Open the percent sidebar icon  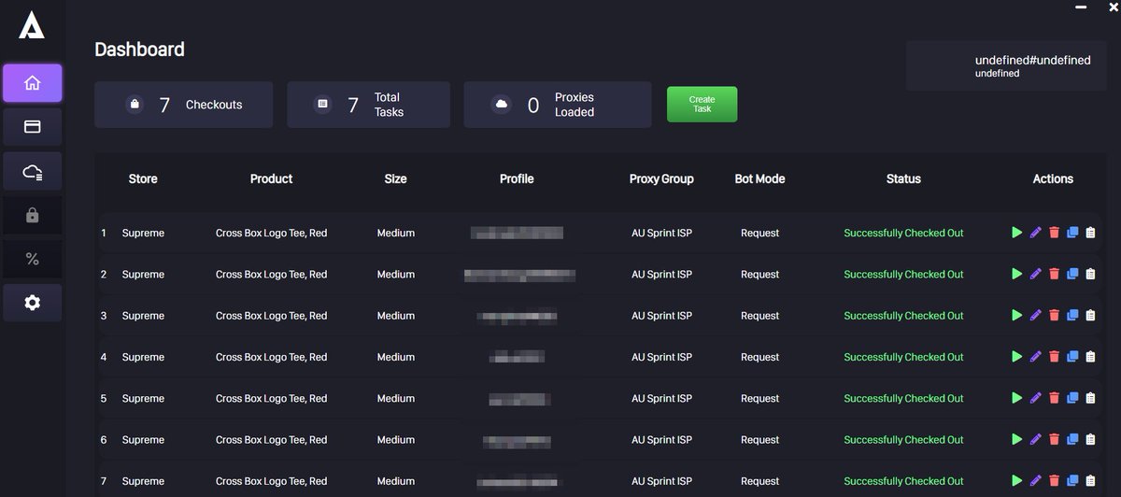click(x=32, y=259)
